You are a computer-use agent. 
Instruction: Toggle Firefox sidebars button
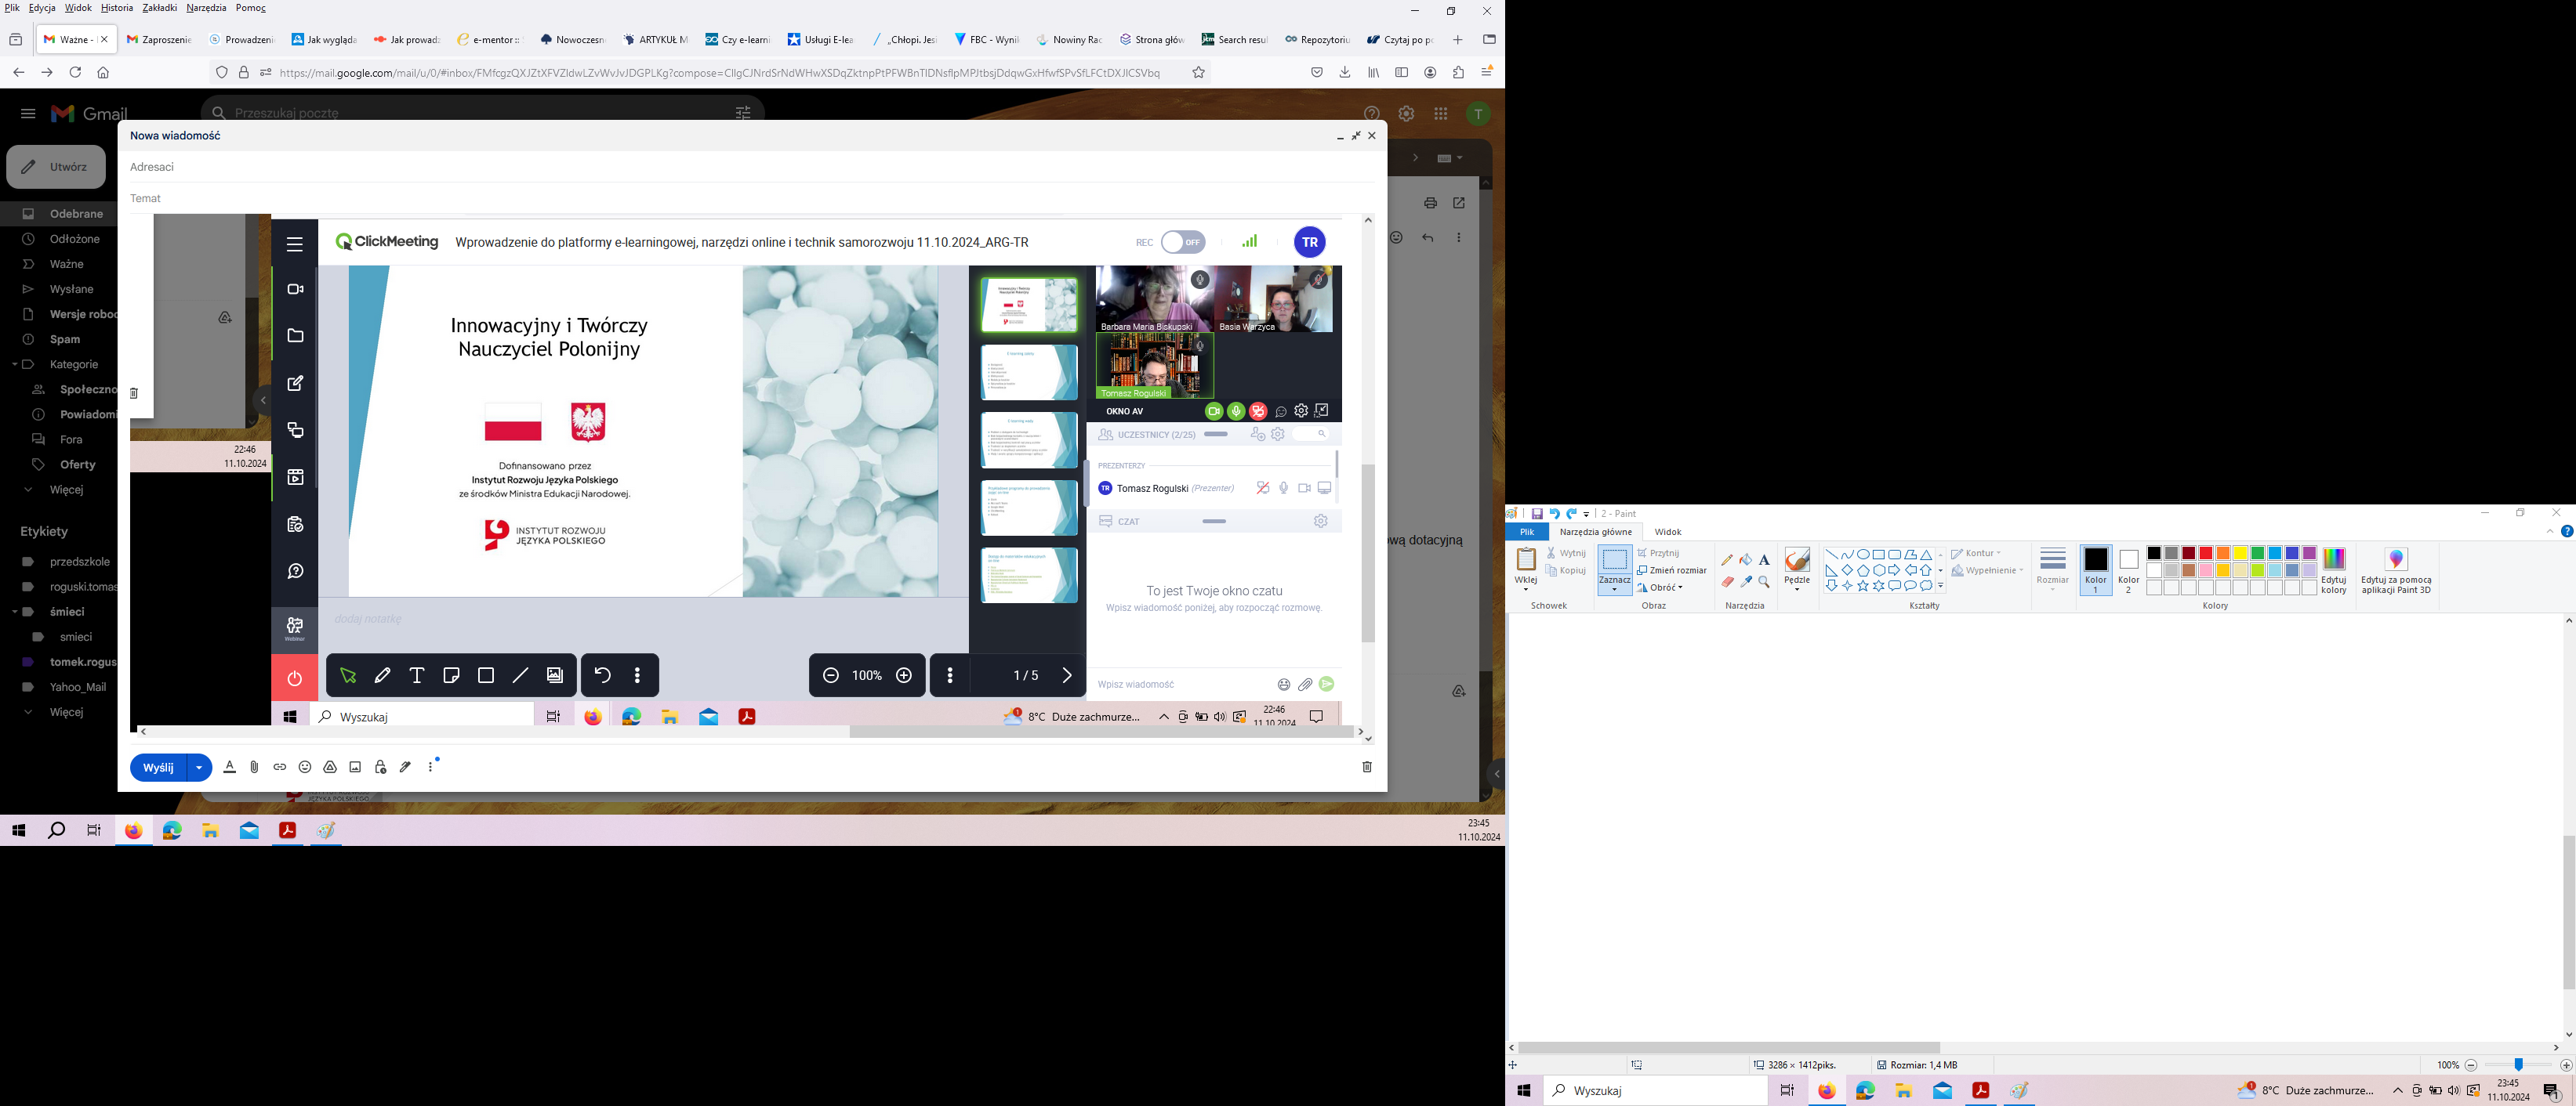(1402, 72)
